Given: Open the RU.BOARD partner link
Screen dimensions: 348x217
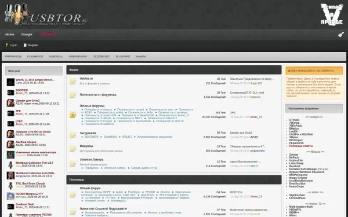Looking at the screenshot, I should click(123, 57).
